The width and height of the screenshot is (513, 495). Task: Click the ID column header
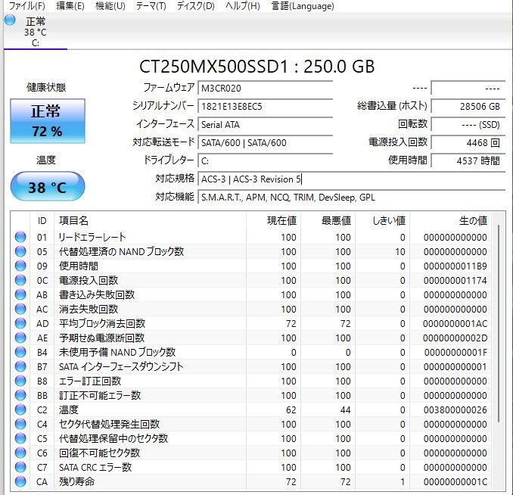click(x=42, y=221)
